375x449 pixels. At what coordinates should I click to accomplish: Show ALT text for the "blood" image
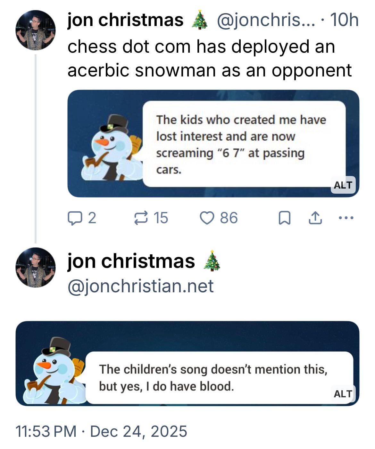[343, 394]
